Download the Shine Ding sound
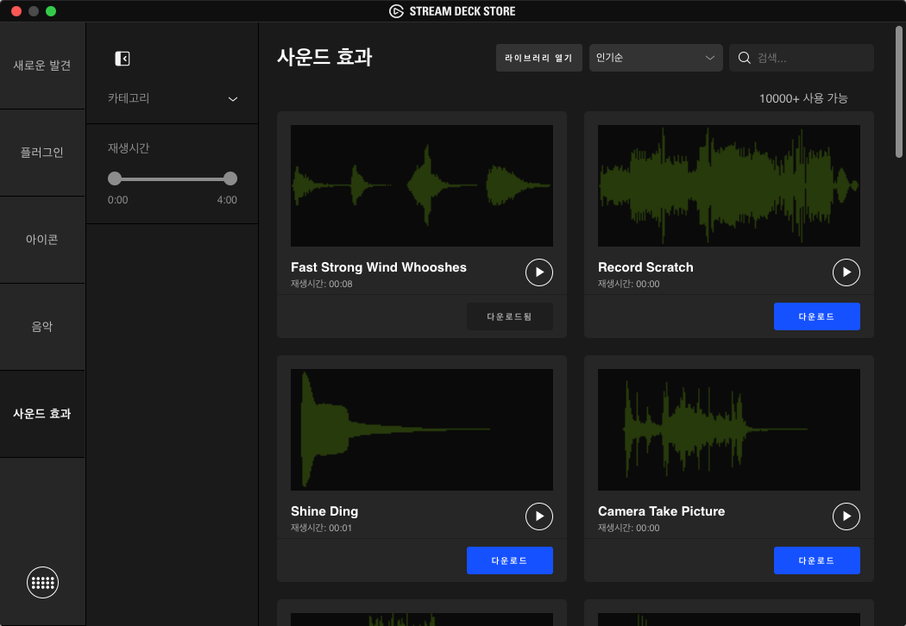906x626 pixels. coord(510,560)
